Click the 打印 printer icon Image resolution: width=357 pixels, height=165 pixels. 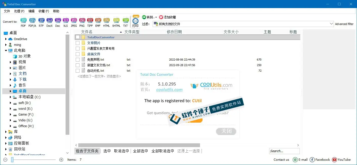[x=135, y=21]
